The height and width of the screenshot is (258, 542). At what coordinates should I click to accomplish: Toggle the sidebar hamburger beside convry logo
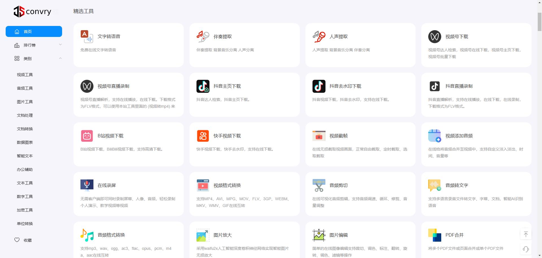click(x=56, y=12)
